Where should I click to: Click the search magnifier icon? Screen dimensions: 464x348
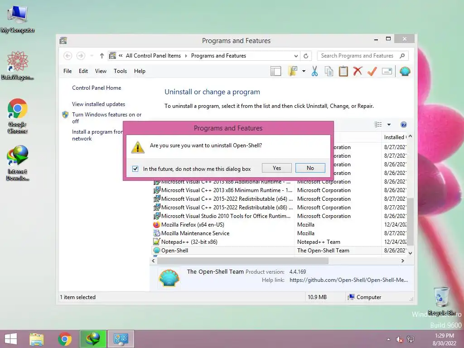[x=402, y=56]
